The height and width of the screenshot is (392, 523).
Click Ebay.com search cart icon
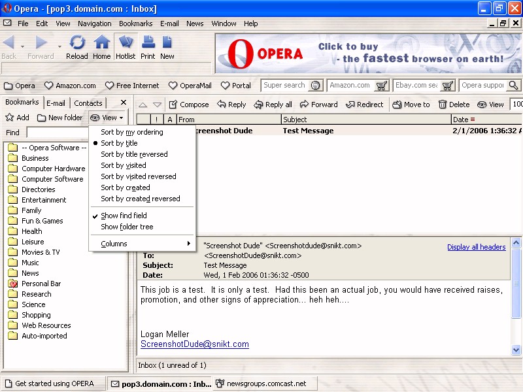click(447, 86)
